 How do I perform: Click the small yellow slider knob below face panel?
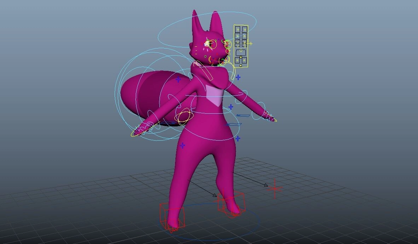(241, 66)
